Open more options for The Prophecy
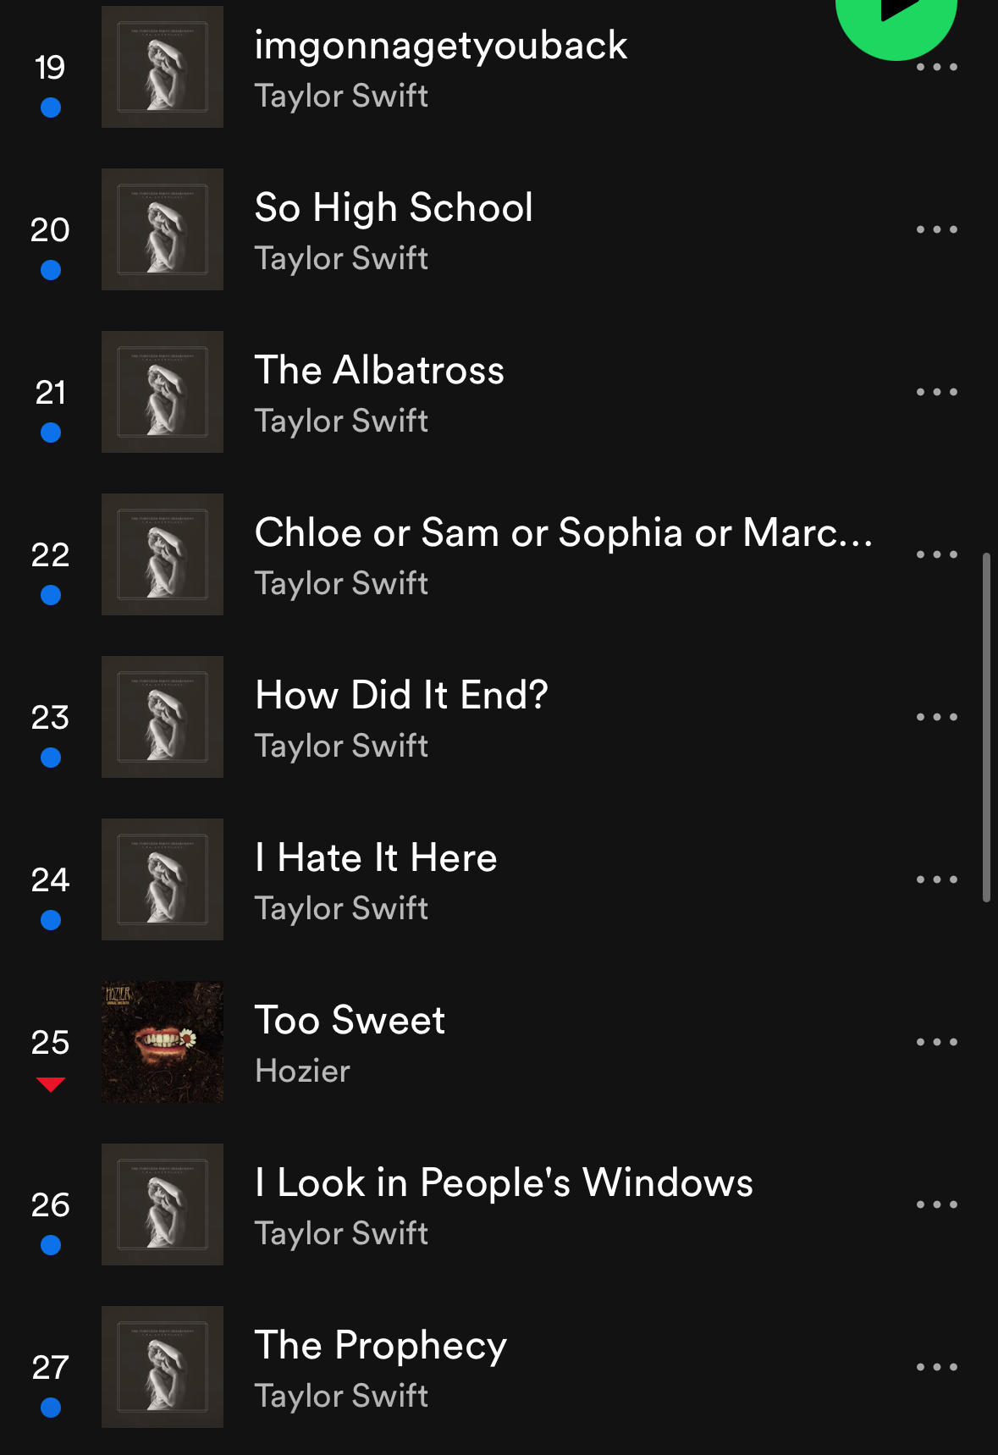 pos(937,1367)
